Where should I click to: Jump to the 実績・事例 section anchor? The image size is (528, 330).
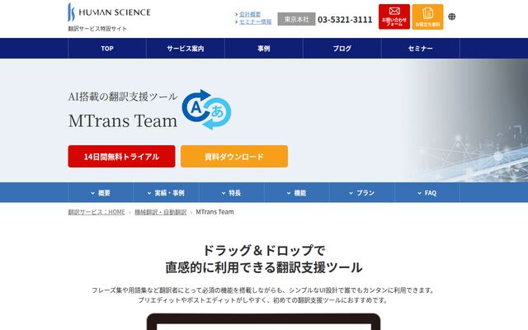coord(166,192)
